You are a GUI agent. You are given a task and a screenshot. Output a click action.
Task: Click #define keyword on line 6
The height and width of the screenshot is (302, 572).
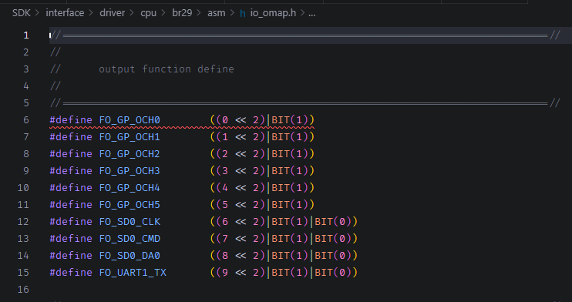tap(71, 120)
